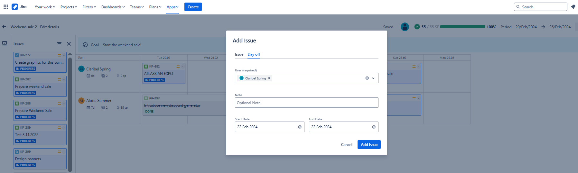Click the board panel icon in left rail
The image size is (578, 173).
(x=5, y=44)
